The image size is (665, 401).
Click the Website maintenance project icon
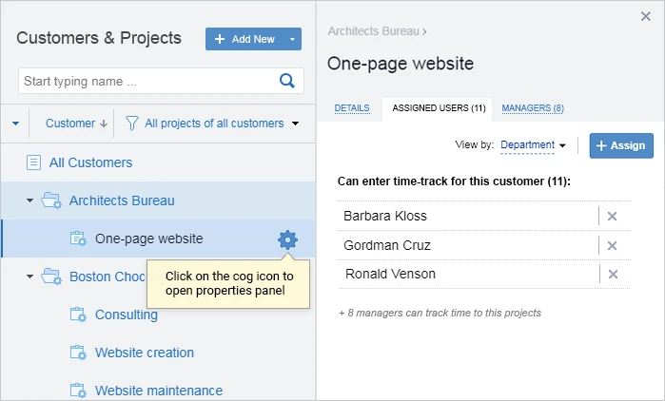(x=78, y=391)
